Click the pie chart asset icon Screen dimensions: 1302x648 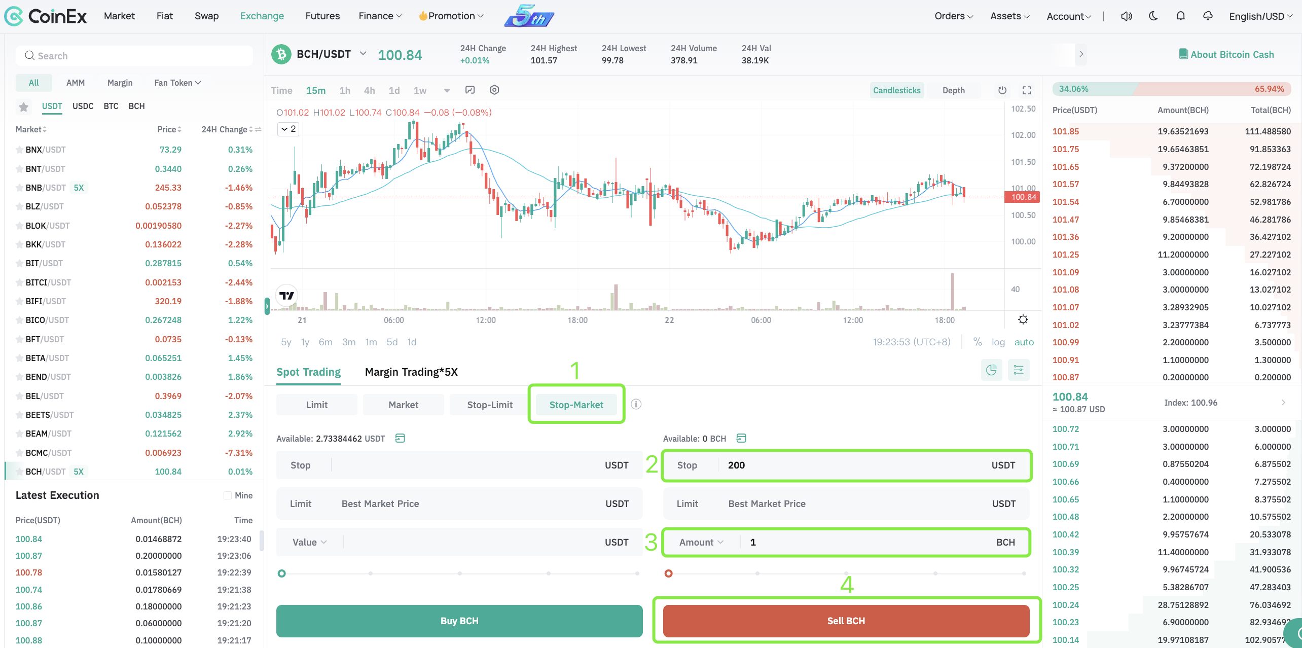[991, 370]
